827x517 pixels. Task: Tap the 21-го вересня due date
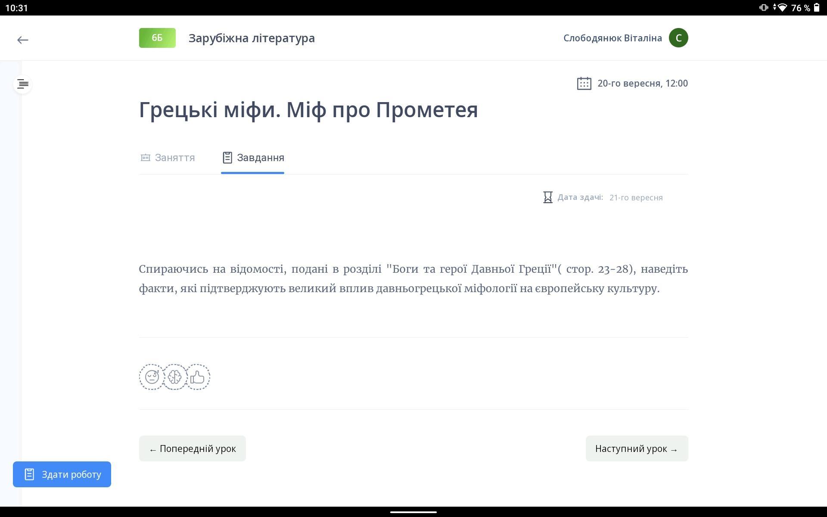pyautogui.click(x=636, y=198)
